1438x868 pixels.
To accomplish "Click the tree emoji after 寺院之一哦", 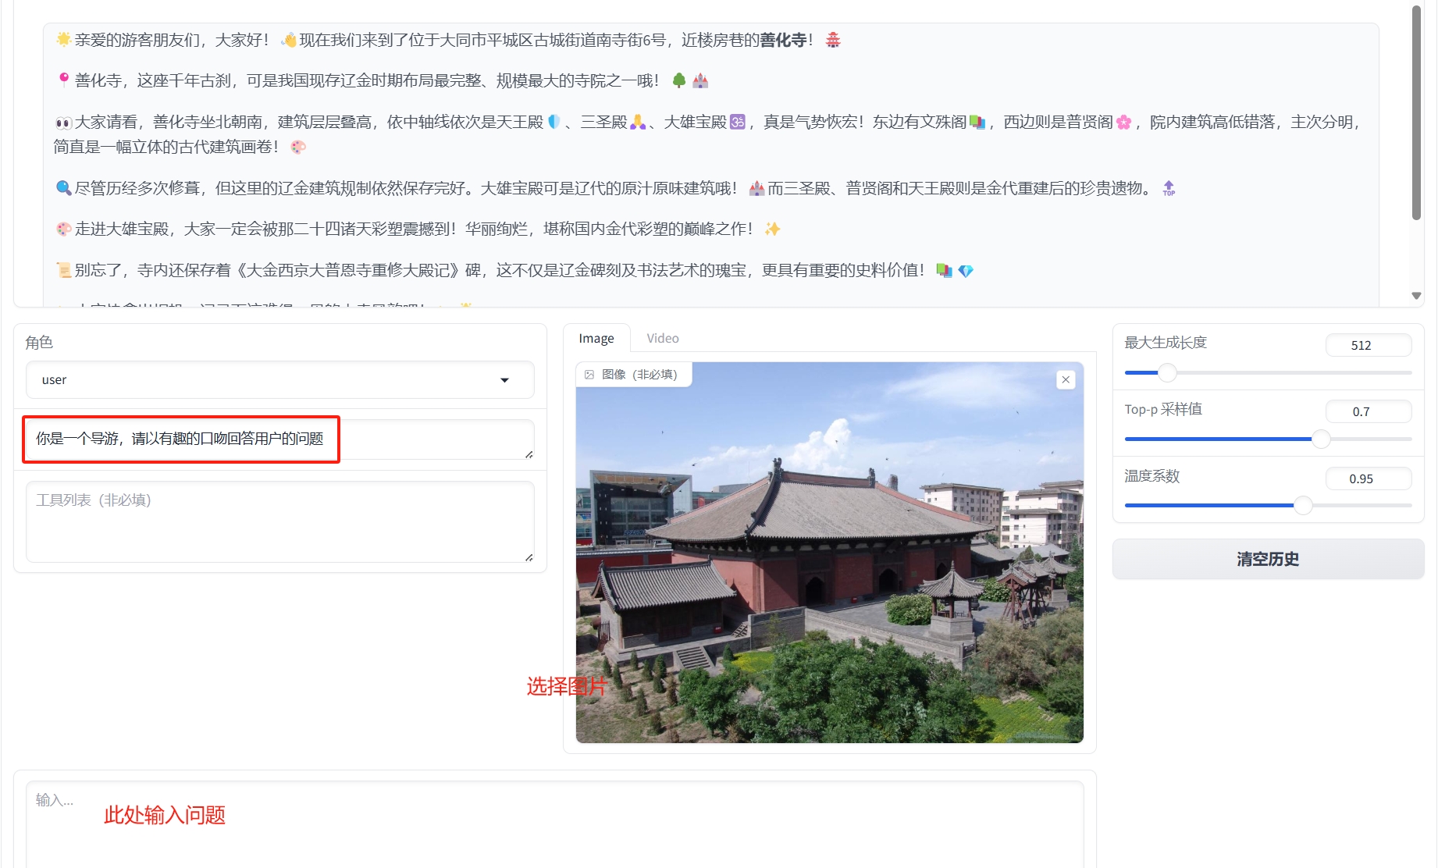I will point(679,80).
